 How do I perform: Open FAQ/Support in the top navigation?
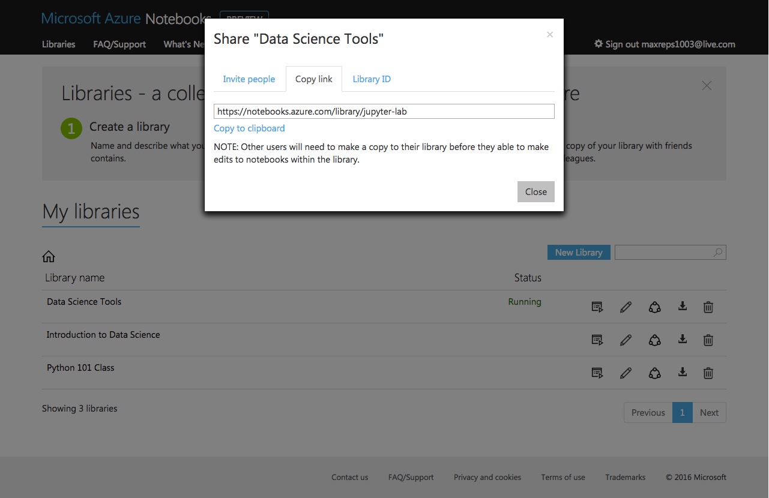coord(119,44)
